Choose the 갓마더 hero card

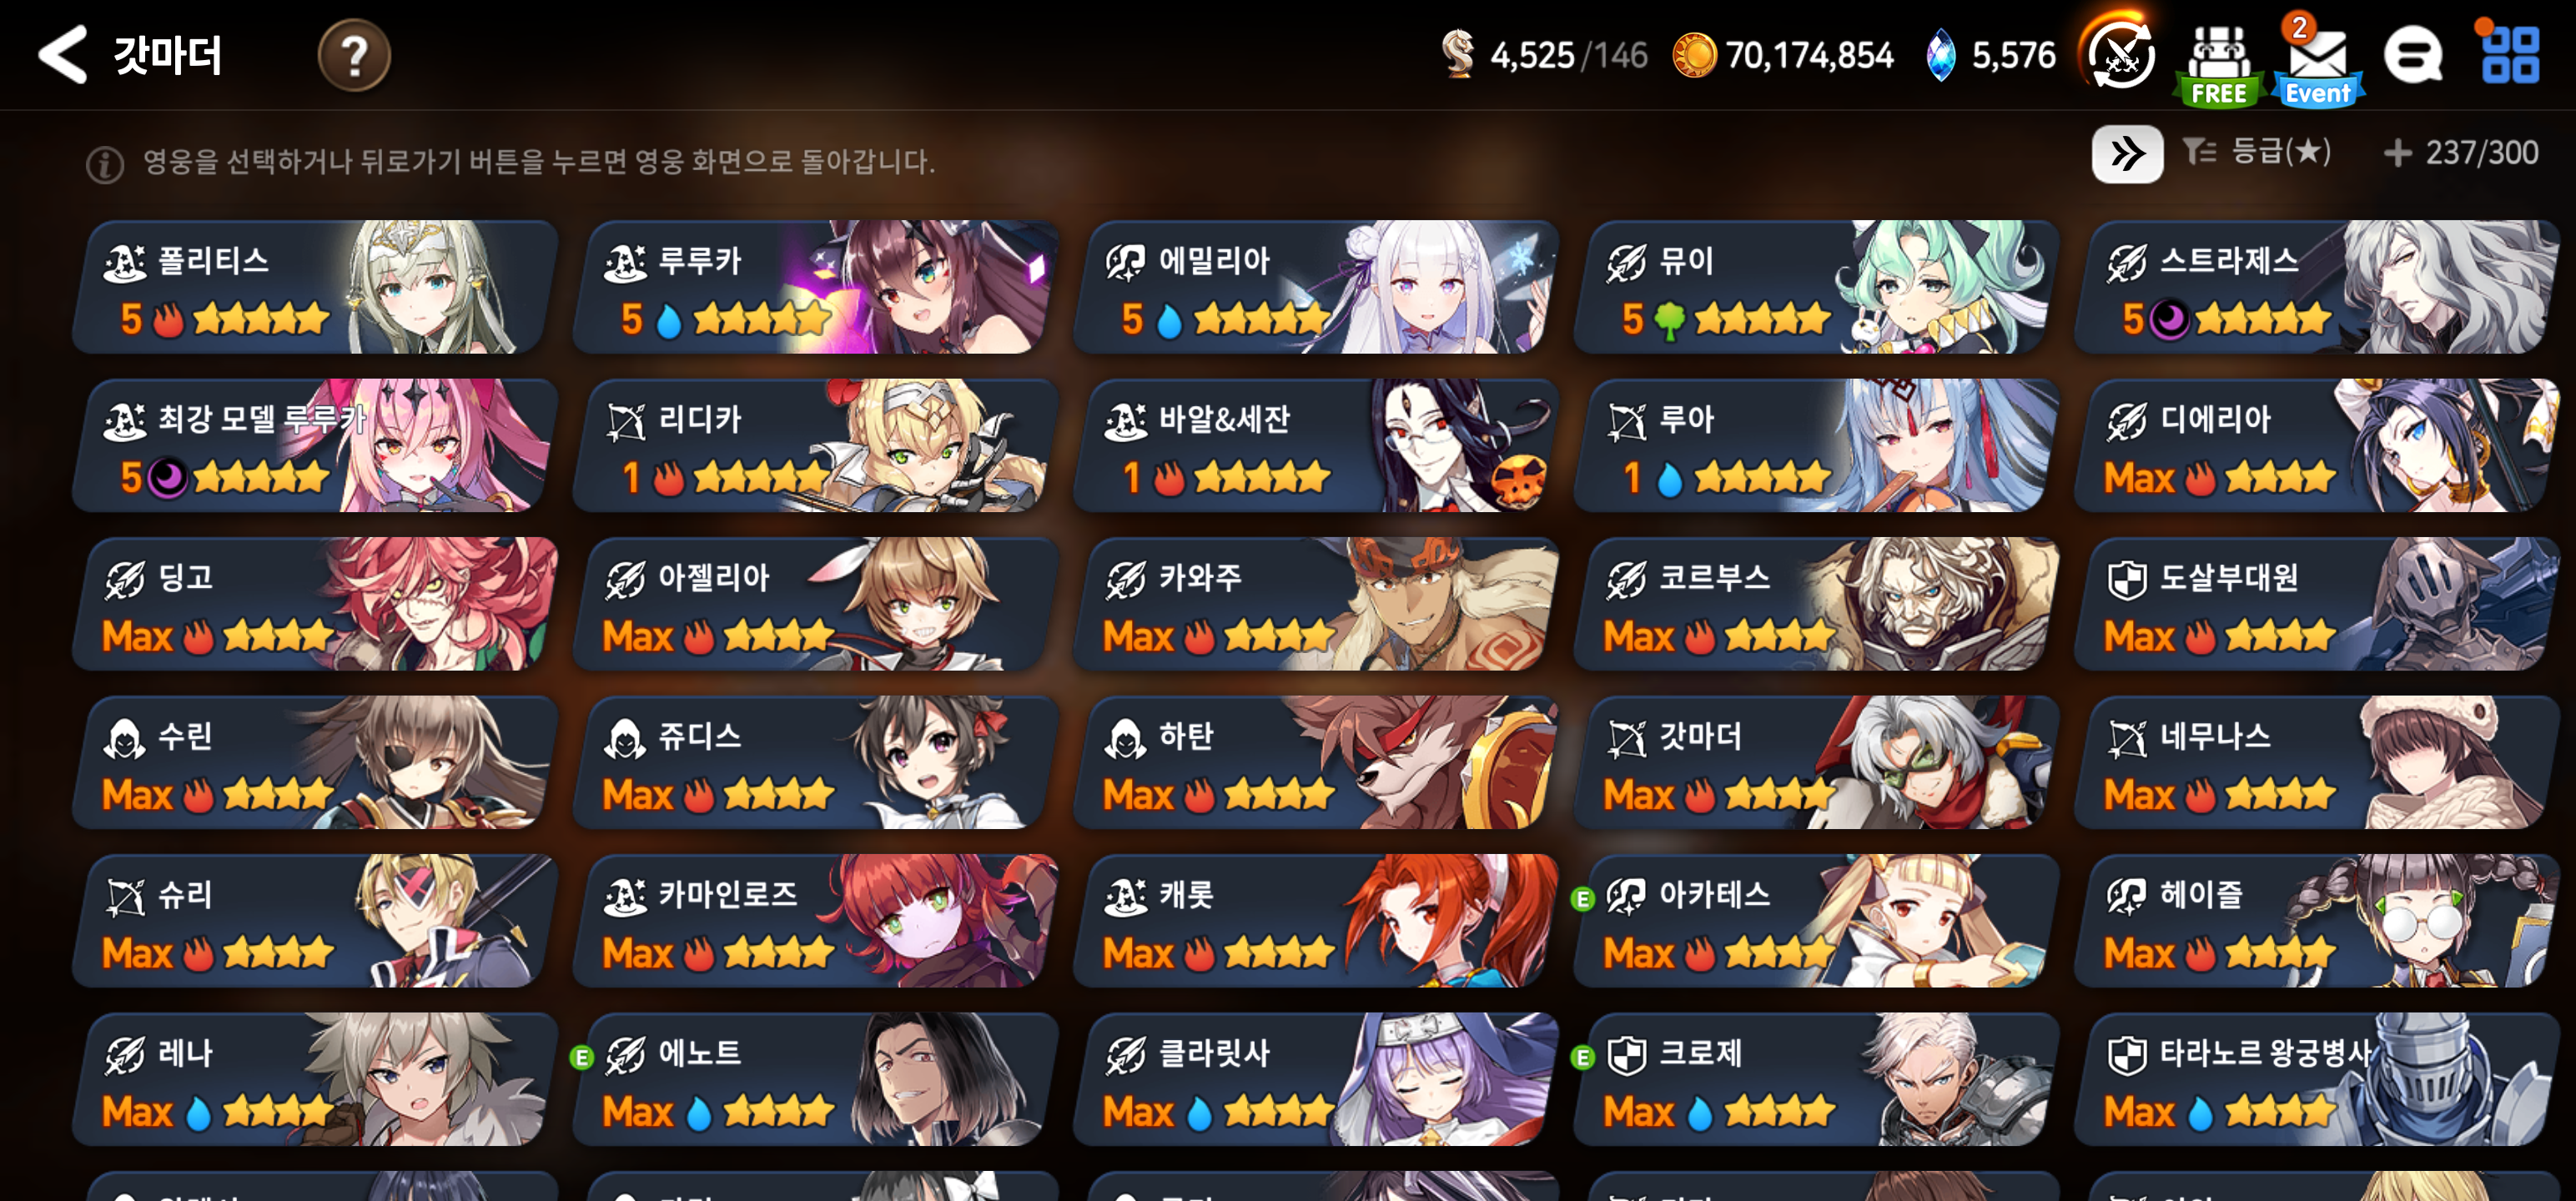[x=1816, y=763]
